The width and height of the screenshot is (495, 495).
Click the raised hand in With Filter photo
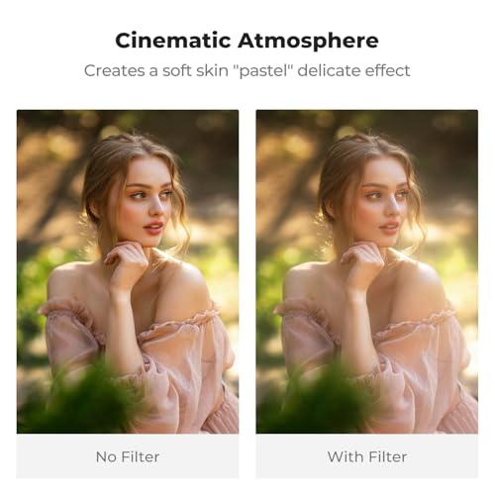363,265
